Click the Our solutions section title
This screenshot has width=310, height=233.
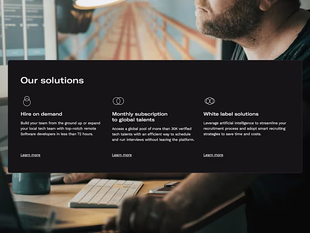click(52, 80)
